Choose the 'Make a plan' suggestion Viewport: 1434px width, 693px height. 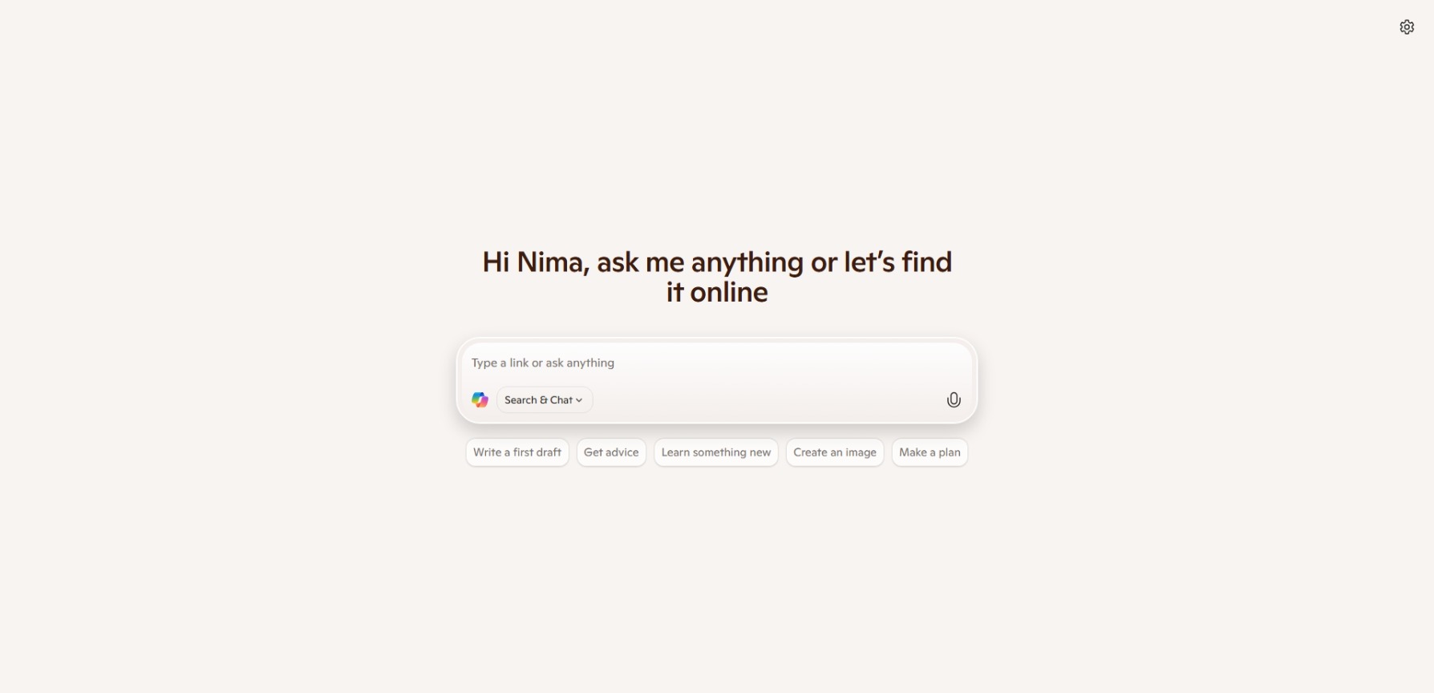pyautogui.click(x=930, y=452)
